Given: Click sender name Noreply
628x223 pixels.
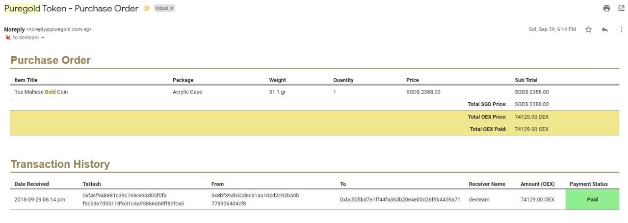Looking at the screenshot, I should point(14,29).
